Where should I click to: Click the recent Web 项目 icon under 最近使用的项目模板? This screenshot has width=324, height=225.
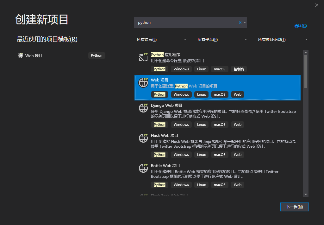(x=20, y=55)
